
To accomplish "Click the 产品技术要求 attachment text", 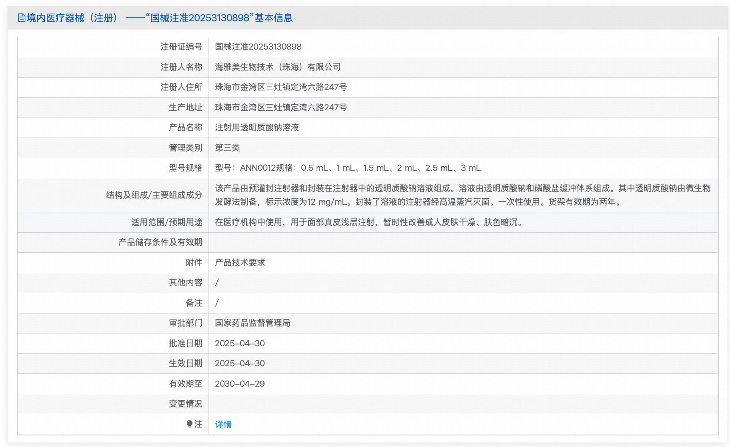I will click(240, 263).
